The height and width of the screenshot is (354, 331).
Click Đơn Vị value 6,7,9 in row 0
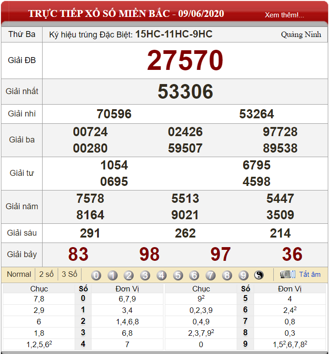[x=127, y=299]
